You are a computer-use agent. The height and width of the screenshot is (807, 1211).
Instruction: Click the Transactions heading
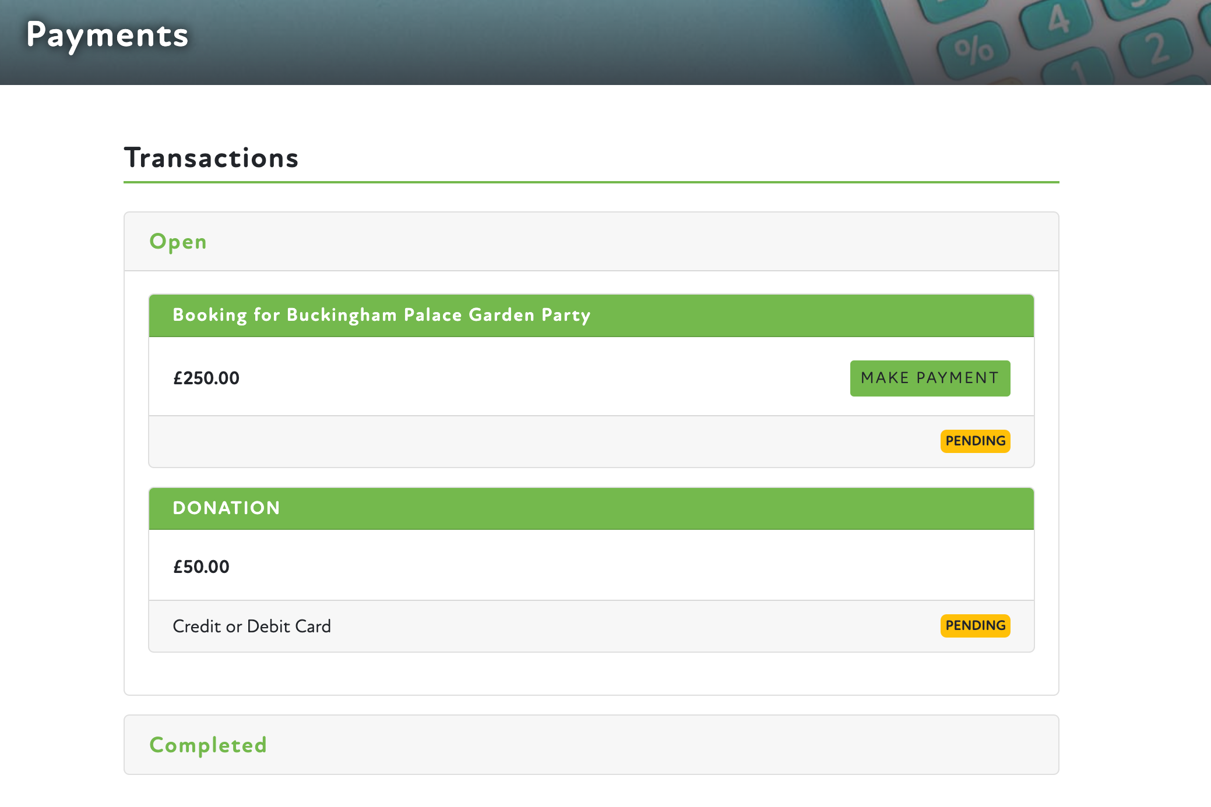[211, 158]
